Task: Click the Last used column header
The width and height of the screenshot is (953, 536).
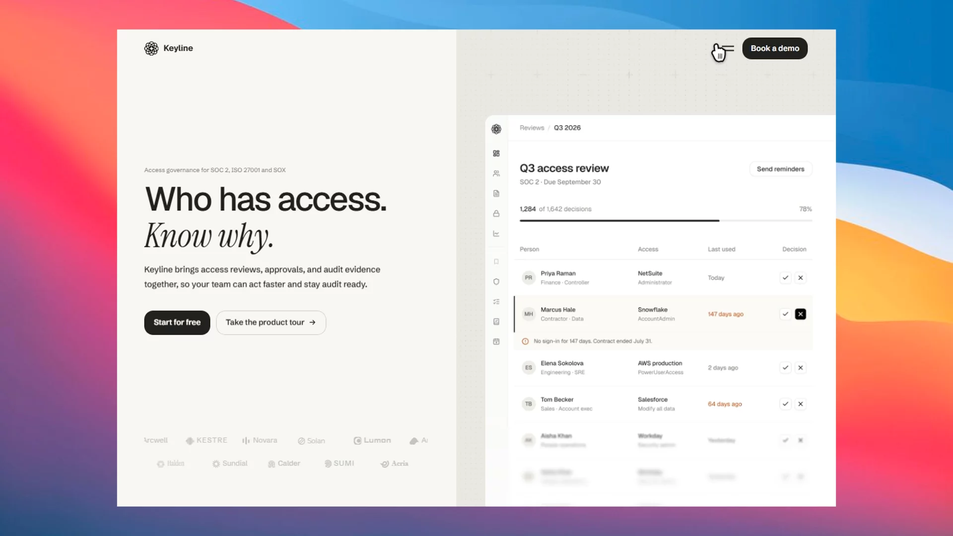Action: coord(721,249)
